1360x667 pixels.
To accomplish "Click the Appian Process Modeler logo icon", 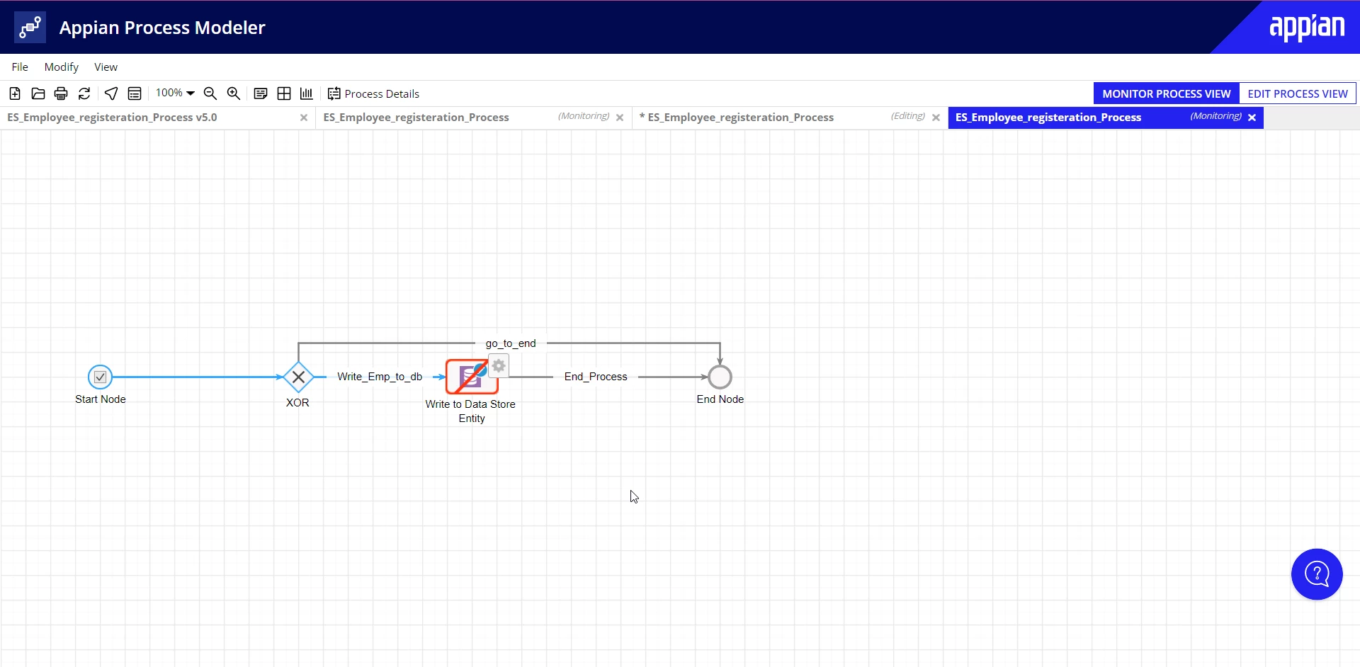I will pos(30,27).
